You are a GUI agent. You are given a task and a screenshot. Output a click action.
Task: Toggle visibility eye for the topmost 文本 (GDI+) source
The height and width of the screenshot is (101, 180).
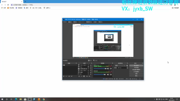(x=88, y=65)
